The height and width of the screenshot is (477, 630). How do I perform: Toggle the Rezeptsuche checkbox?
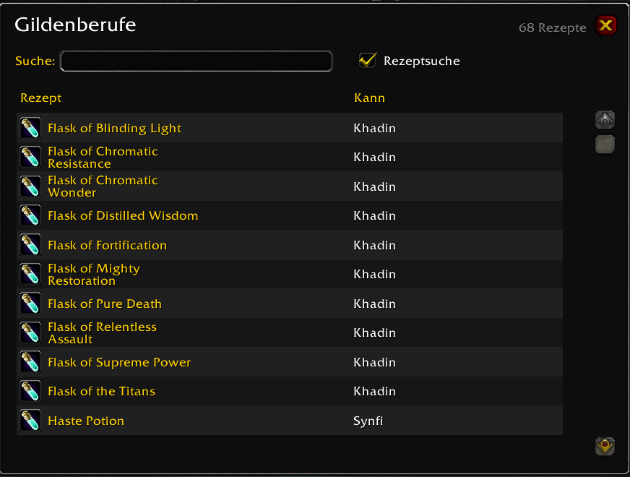[367, 61]
